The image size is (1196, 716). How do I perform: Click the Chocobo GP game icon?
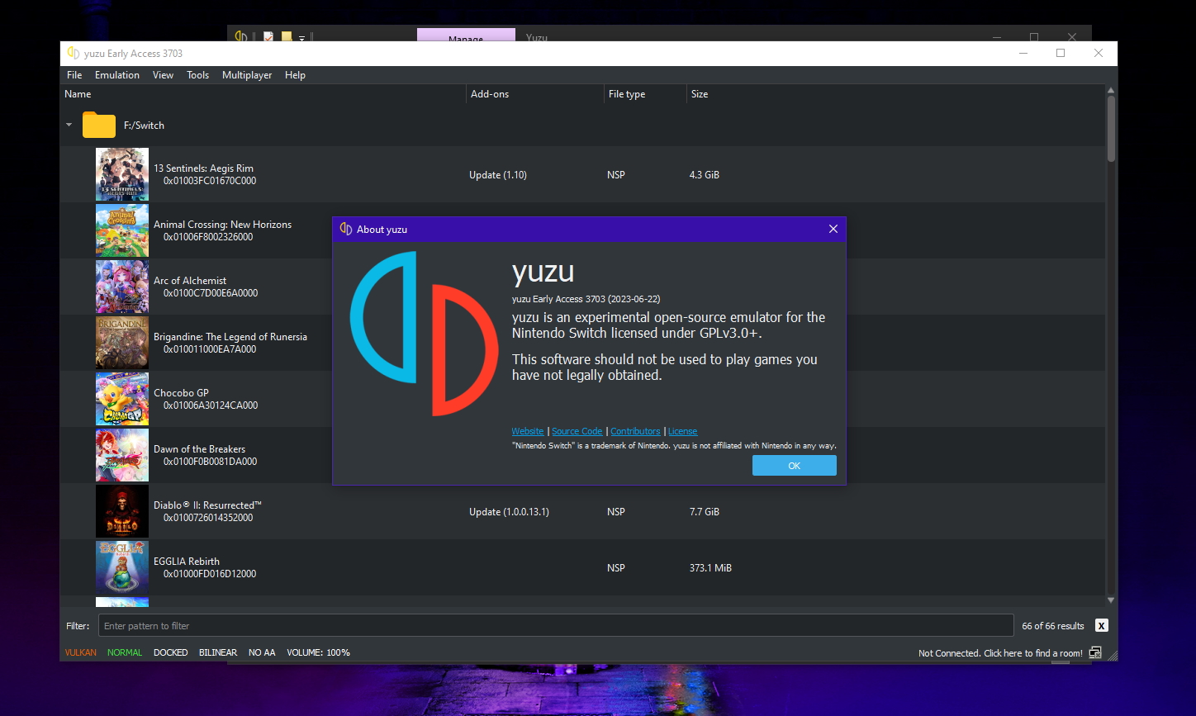click(122, 399)
